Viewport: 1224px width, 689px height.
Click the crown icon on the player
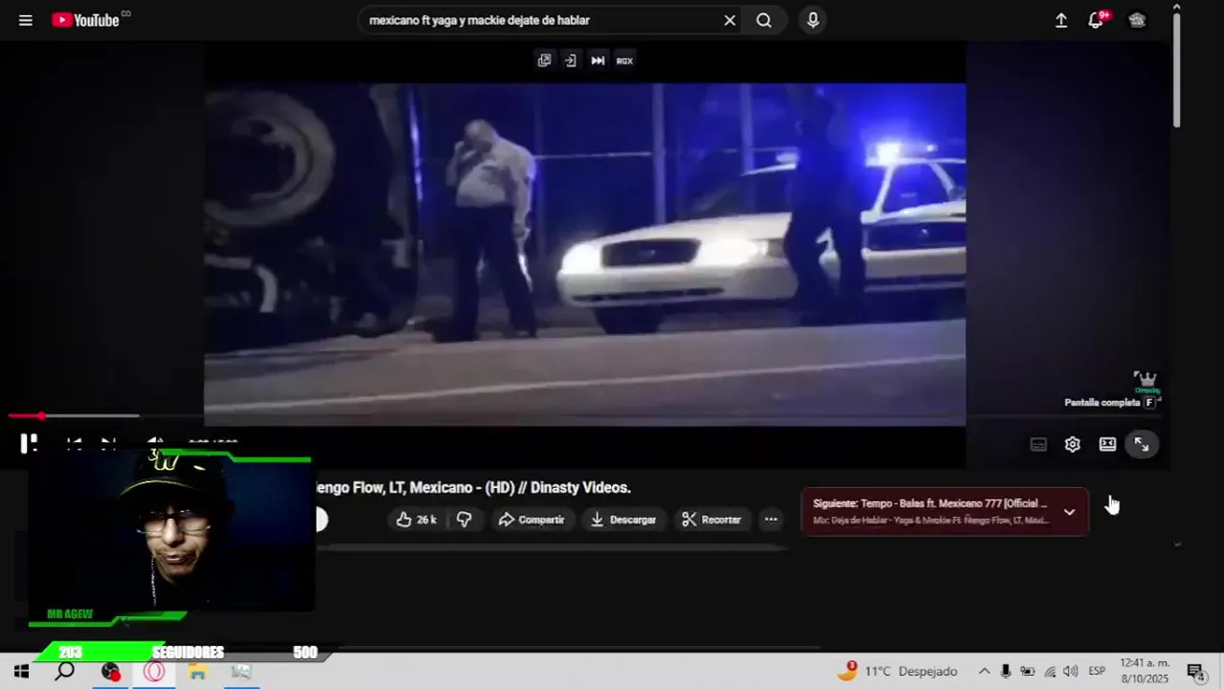coord(1145,382)
